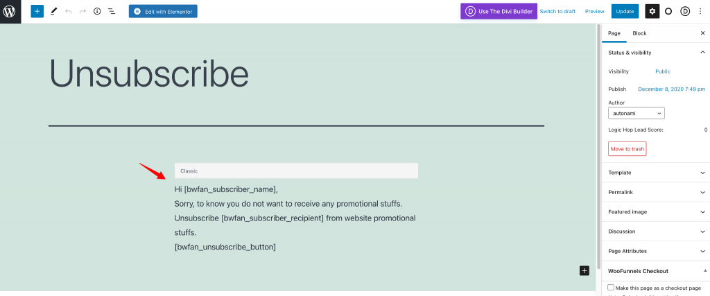Click the WordPress logo icon

click(x=10, y=11)
